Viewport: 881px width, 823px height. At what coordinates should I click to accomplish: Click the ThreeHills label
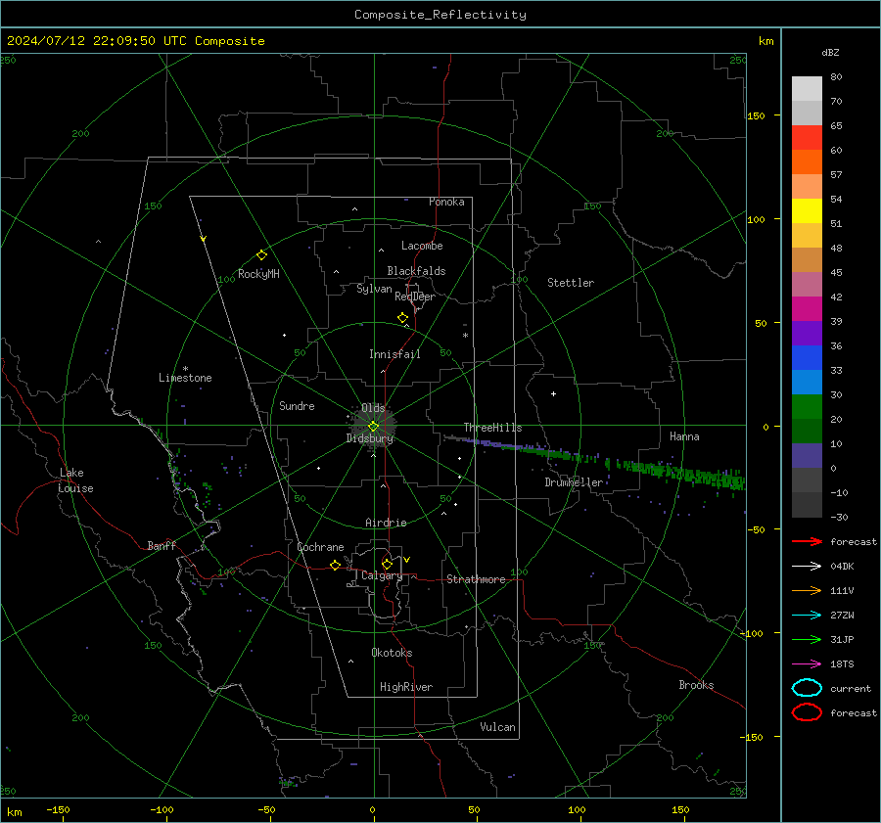[492, 428]
